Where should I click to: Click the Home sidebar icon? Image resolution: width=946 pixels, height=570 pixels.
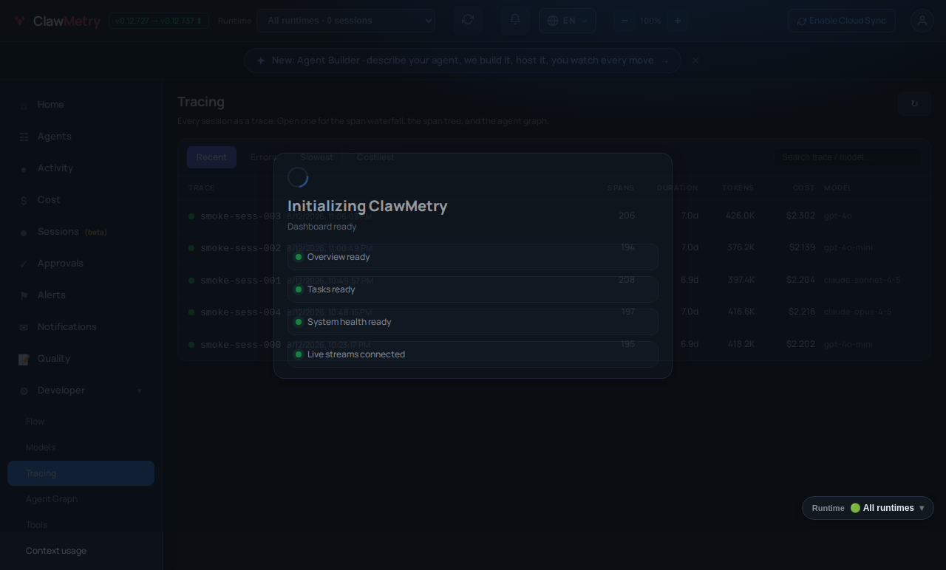pyautogui.click(x=24, y=106)
